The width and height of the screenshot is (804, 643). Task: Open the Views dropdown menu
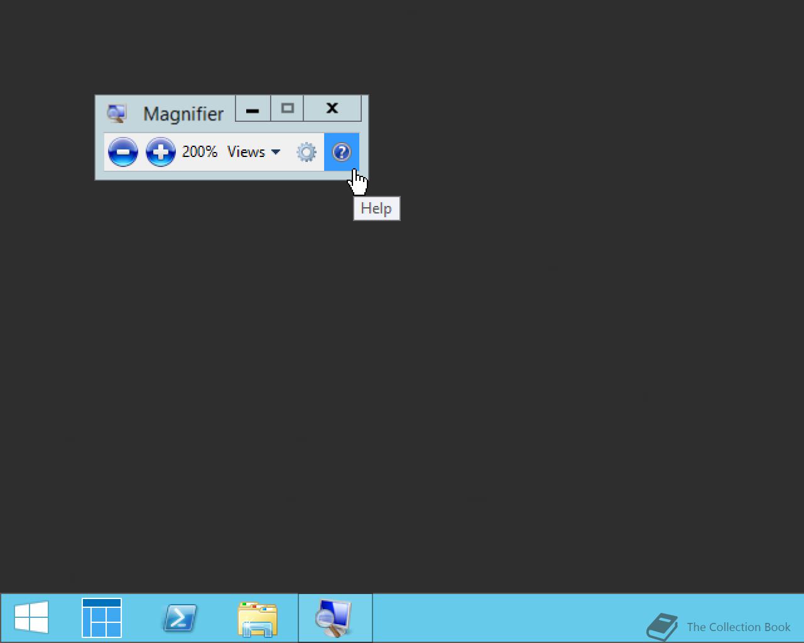point(254,152)
